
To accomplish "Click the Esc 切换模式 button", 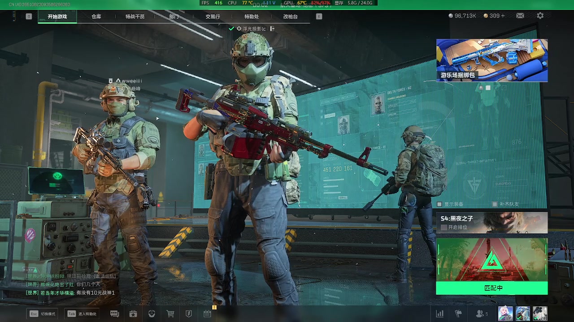I will click(43, 314).
